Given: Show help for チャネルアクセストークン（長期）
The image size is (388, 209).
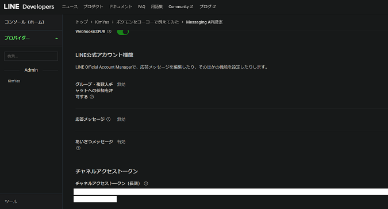Looking at the screenshot, I should click(146, 183).
